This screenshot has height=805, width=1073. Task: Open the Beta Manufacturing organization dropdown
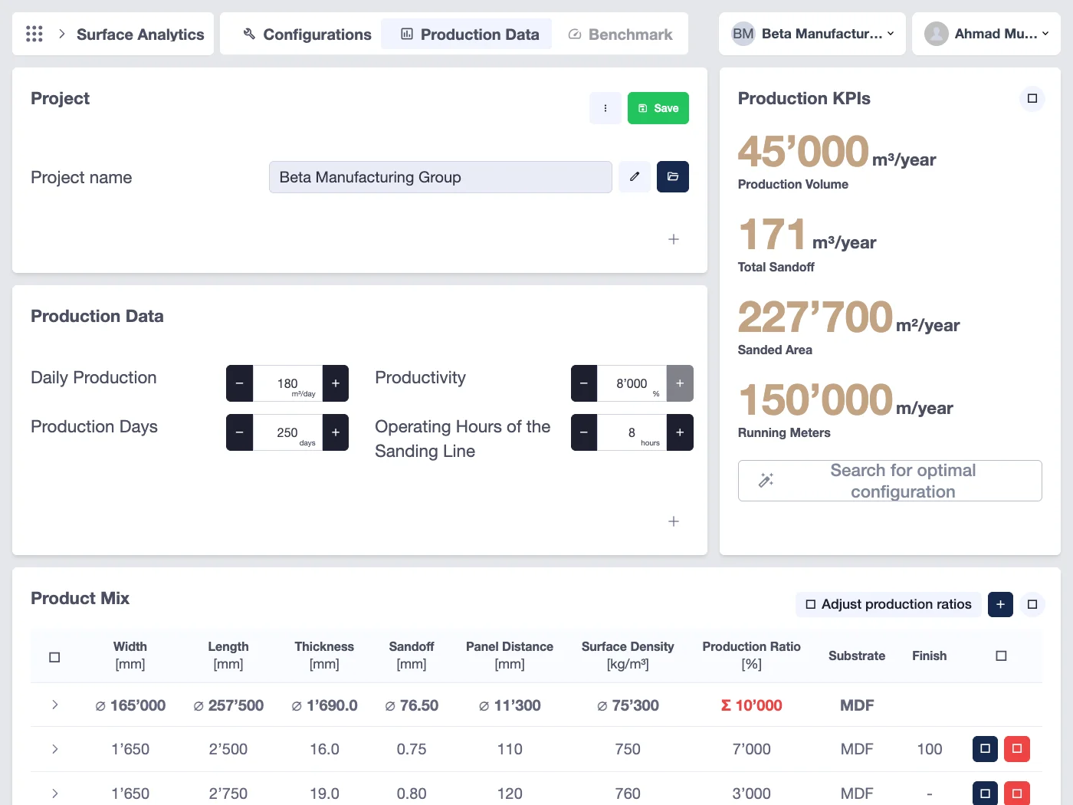click(812, 34)
